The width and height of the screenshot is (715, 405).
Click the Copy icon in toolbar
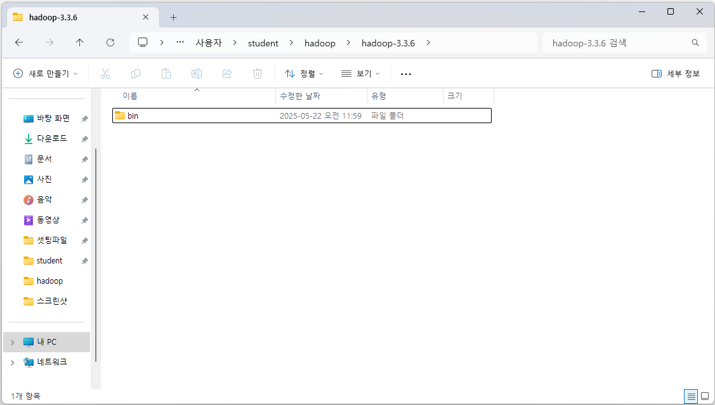135,74
